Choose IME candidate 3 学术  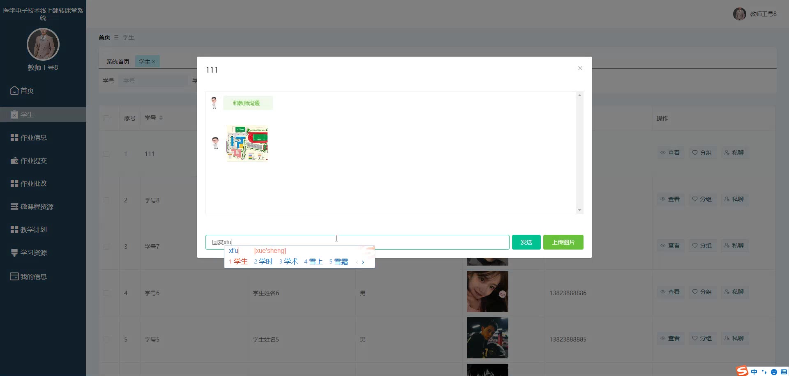(288, 261)
